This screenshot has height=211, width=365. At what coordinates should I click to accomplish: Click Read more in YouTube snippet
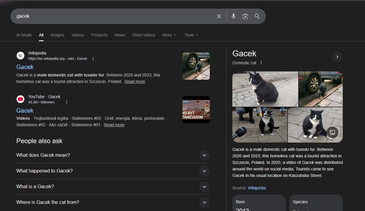point(114,125)
